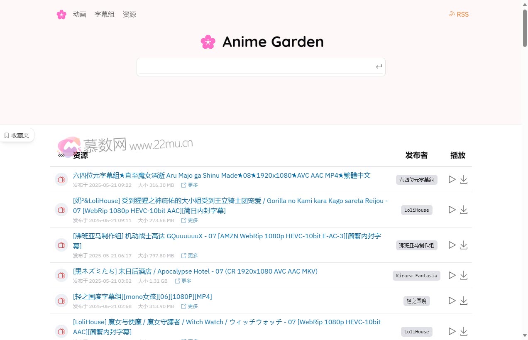528x340 pixels.
Task: Click the enter arrow in the search box
Action: pyautogui.click(x=378, y=66)
